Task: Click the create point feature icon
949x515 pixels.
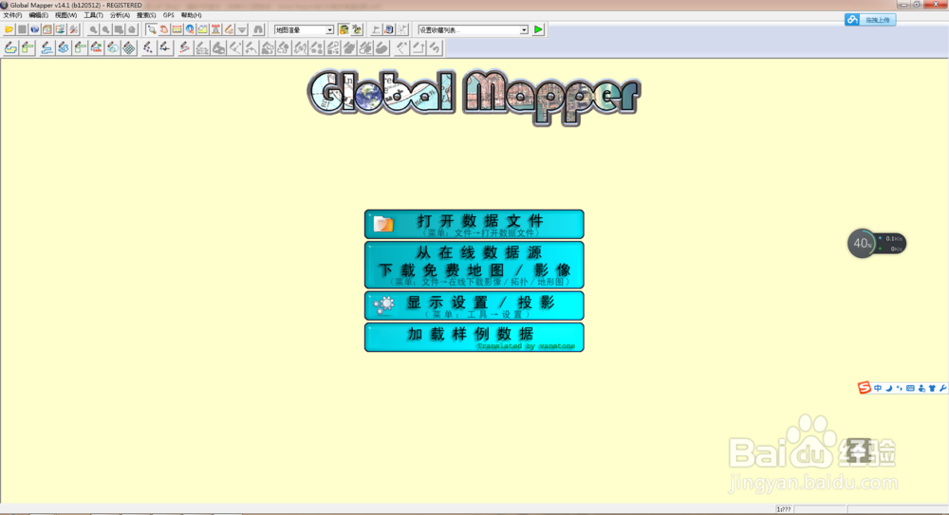Action: coord(148,47)
